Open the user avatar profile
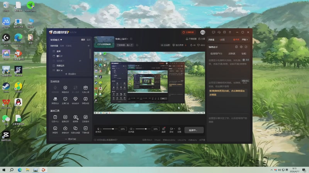The image size is (309, 173). [202, 32]
